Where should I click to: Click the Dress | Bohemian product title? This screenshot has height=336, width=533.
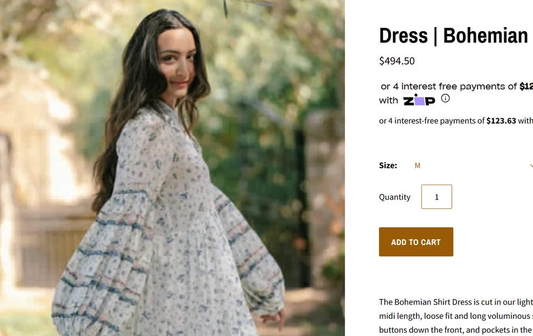click(453, 36)
